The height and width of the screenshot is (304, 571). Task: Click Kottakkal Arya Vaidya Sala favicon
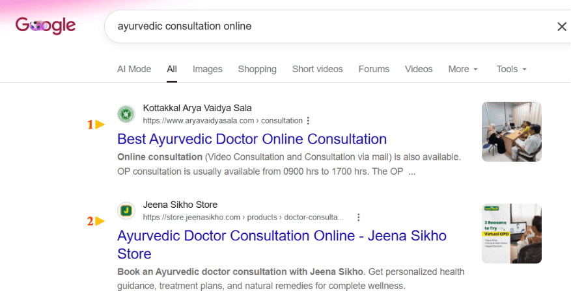tap(126, 114)
